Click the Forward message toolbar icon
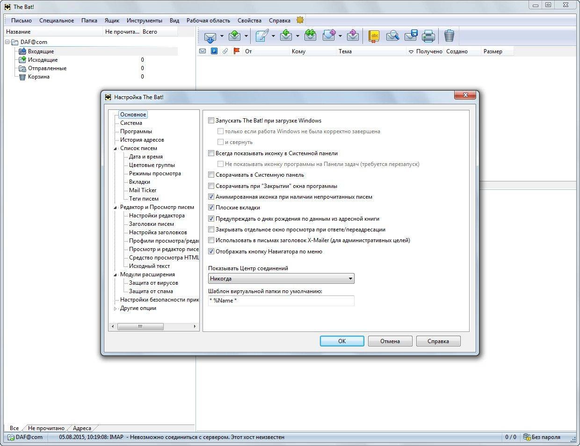Screen dimensions: 580x446 329,36
